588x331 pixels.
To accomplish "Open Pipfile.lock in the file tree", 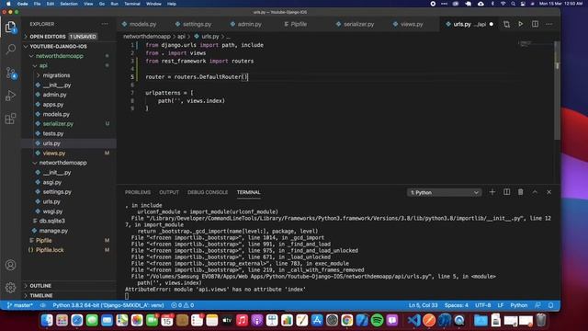I will tap(70, 250).
